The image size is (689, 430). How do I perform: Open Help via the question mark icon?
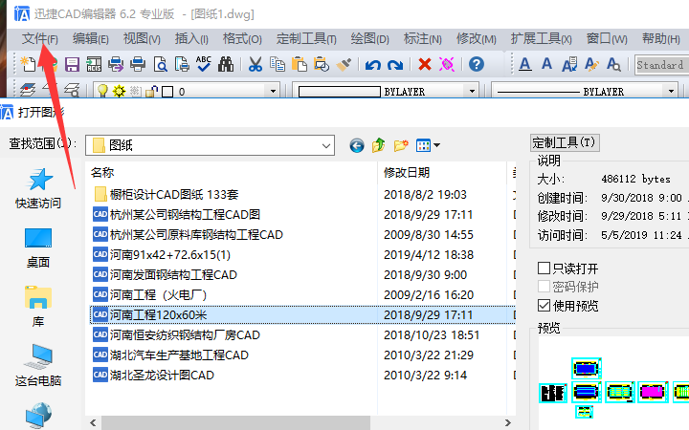(477, 65)
